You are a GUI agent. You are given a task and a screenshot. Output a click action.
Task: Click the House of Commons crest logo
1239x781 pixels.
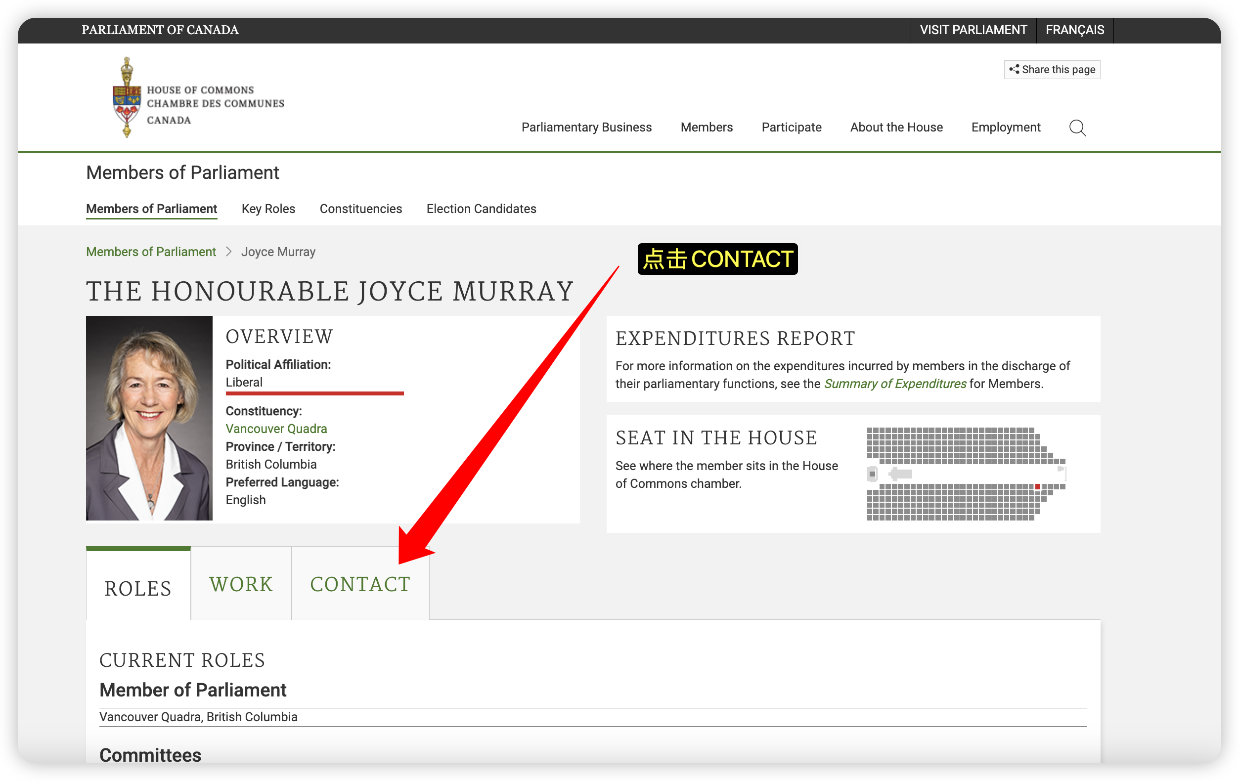(127, 97)
